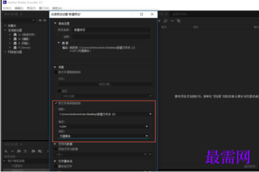259x172 pixels.
Task: Click the 注释 comment input field
Action: tap(112, 37)
